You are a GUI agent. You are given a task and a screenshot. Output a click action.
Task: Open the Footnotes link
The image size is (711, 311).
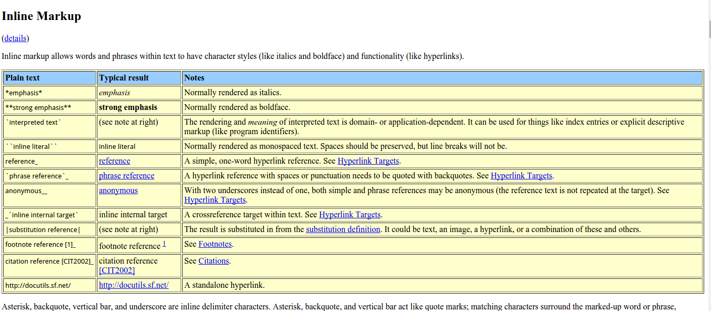pos(215,244)
